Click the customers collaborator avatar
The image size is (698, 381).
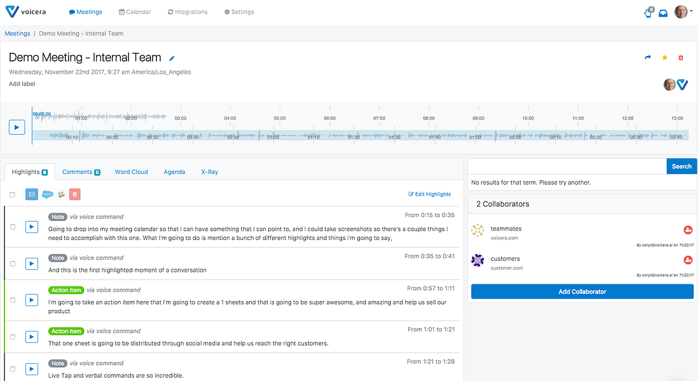[477, 260]
